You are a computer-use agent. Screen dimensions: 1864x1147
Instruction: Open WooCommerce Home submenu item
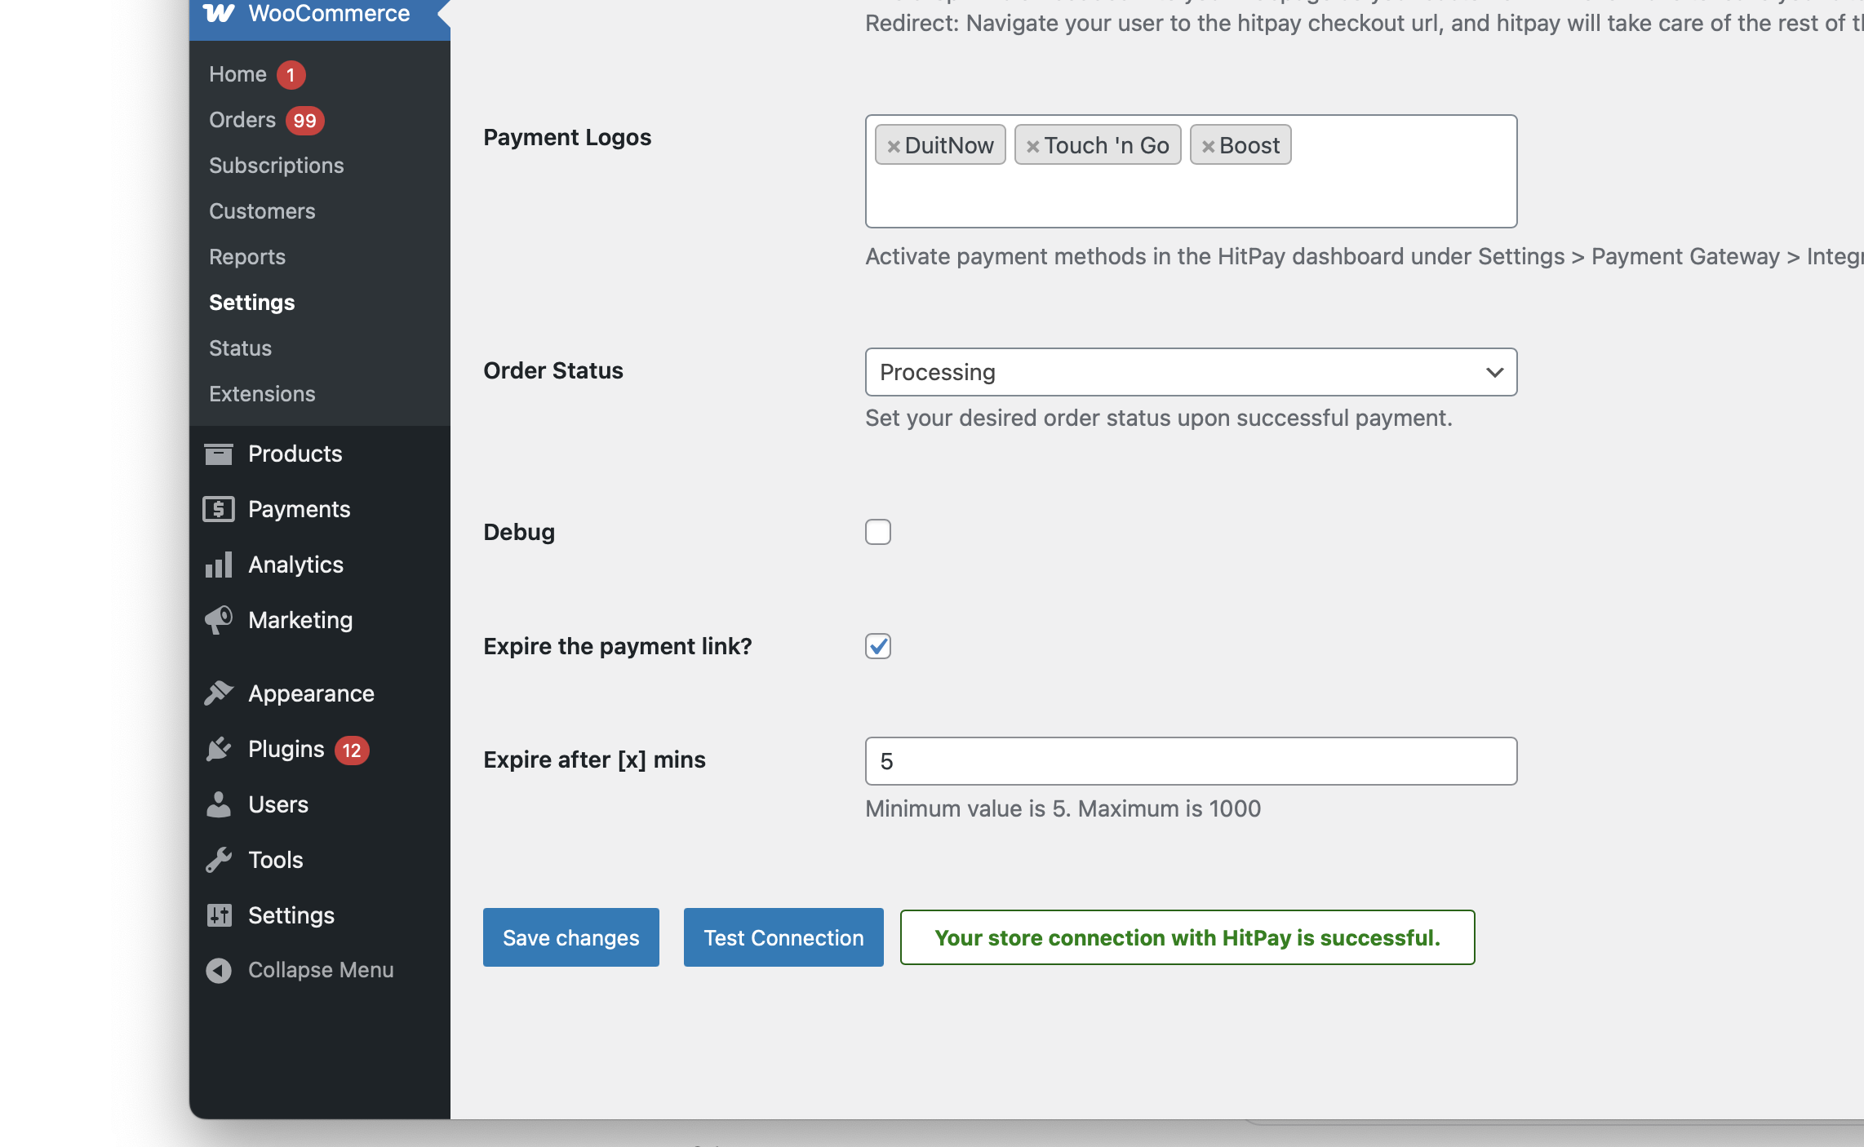click(x=237, y=74)
